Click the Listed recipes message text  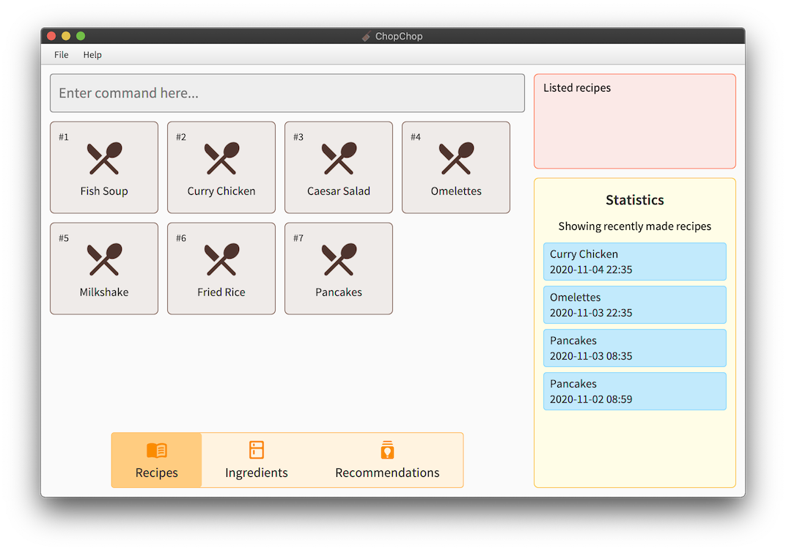tap(577, 88)
